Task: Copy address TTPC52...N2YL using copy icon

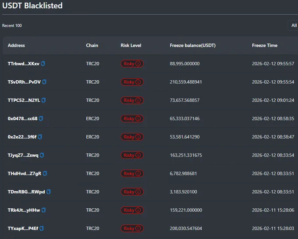Action: tap(43, 100)
